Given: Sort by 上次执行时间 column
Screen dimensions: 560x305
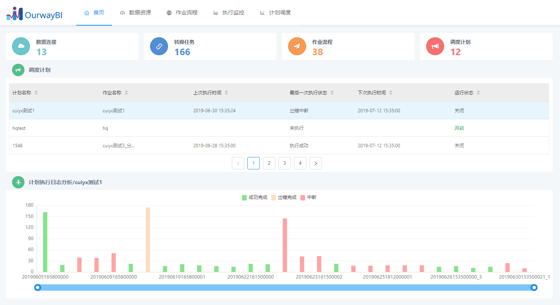Looking at the screenshot, I should point(227,92).
